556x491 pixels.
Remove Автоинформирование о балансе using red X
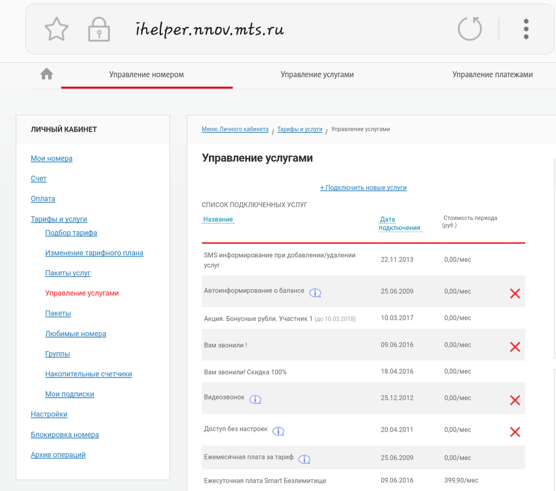(x=515, y=293)
